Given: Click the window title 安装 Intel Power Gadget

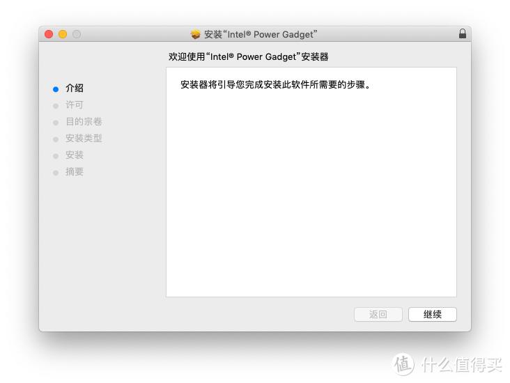Looking at the screenshot, I should point(261,34).
